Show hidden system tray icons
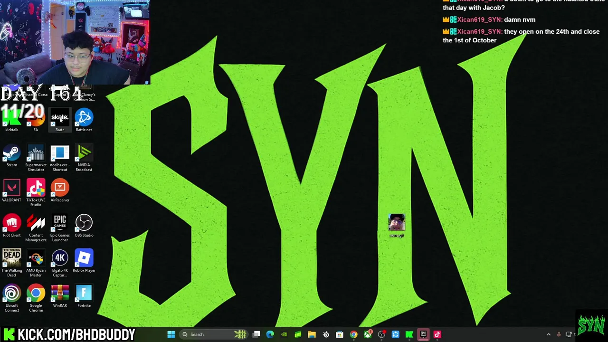 point(549,334)
